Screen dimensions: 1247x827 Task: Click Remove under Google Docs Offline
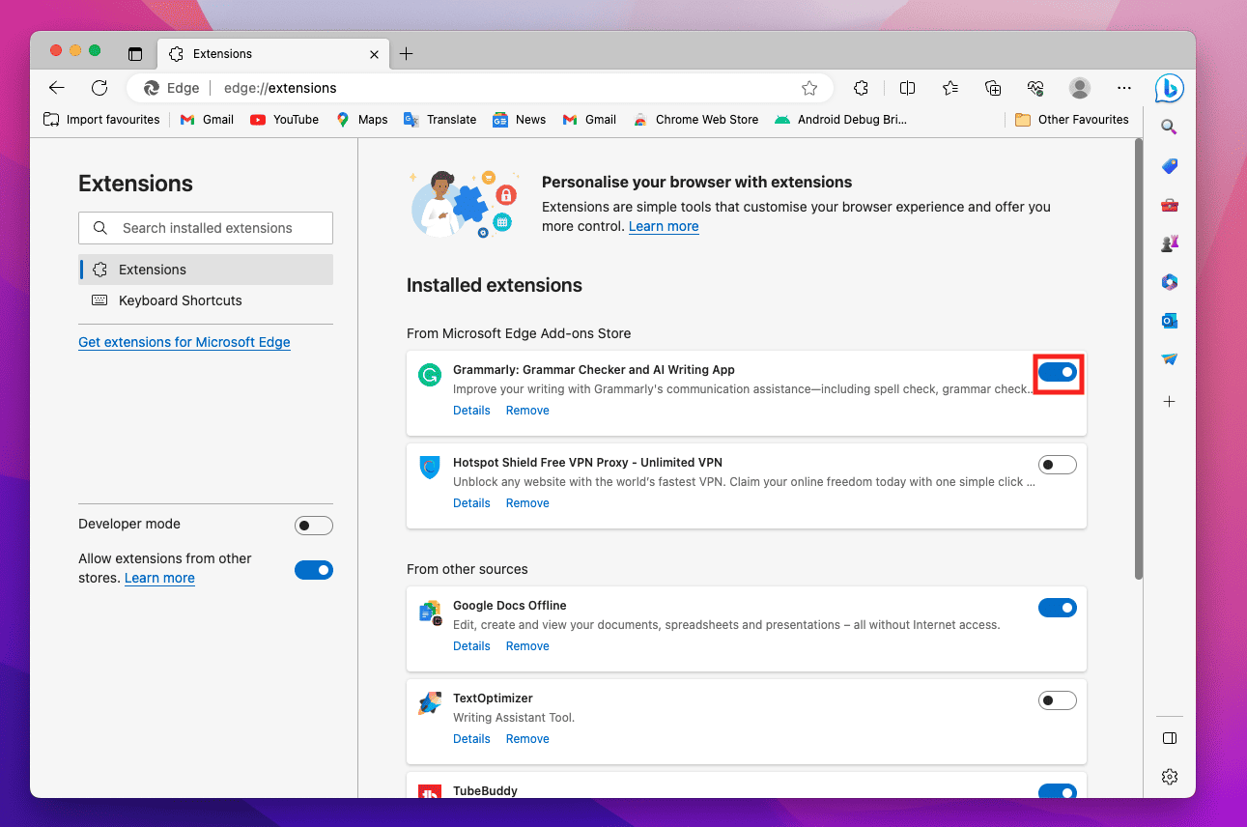click(527, 646)
